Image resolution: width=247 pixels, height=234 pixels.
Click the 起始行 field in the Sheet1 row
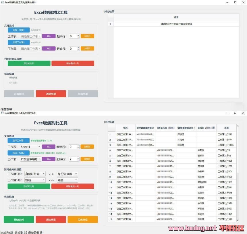(x=73, y=147)
